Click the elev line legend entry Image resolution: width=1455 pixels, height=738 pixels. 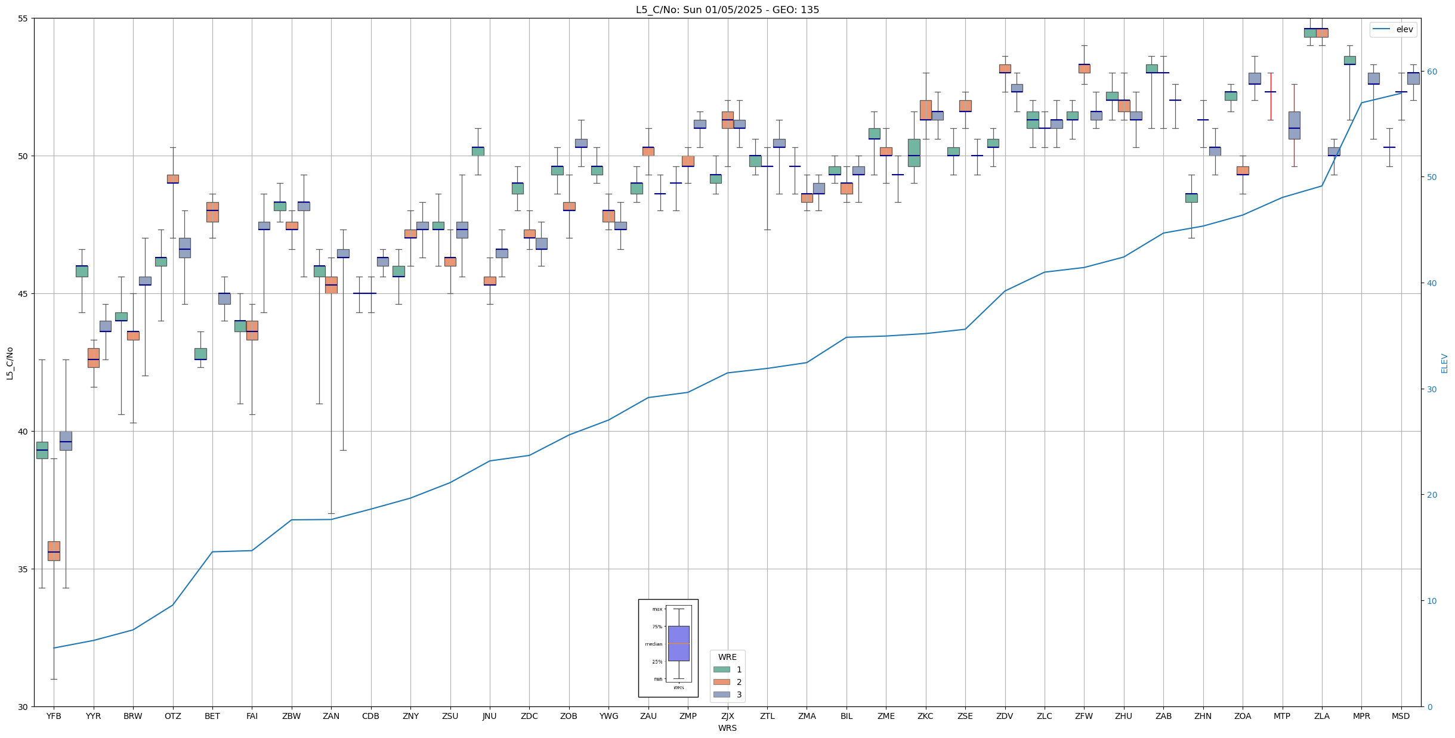pos(1393,29)
